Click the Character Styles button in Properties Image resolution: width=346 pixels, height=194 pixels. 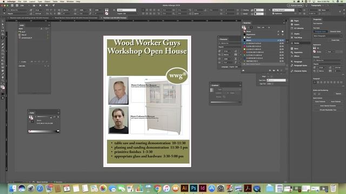pyautogui.click(x=335, y=32)
